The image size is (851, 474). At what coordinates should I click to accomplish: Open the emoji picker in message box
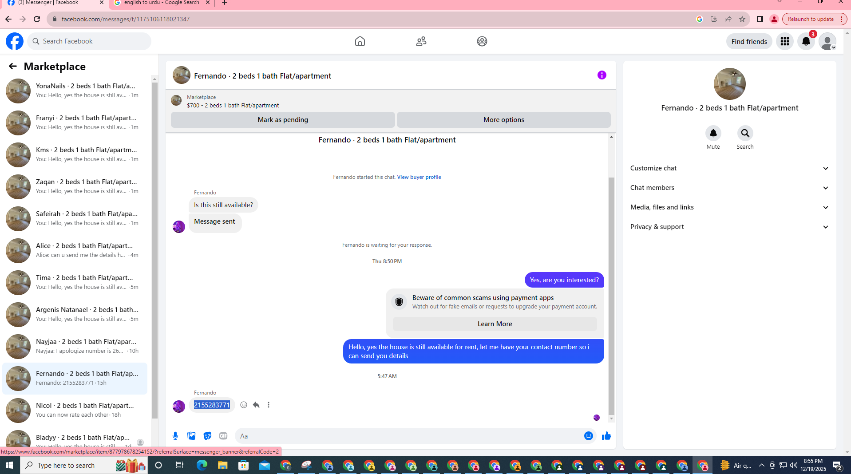(588, 436)
